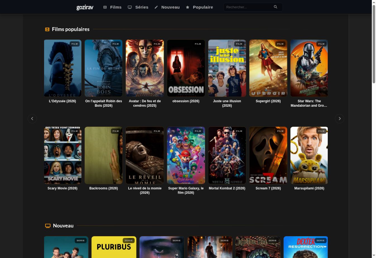The image size is (376, 258).
Task: Click title link Star Wars: The Mandalorian and Gro…
Action: (x=309, y=103)
